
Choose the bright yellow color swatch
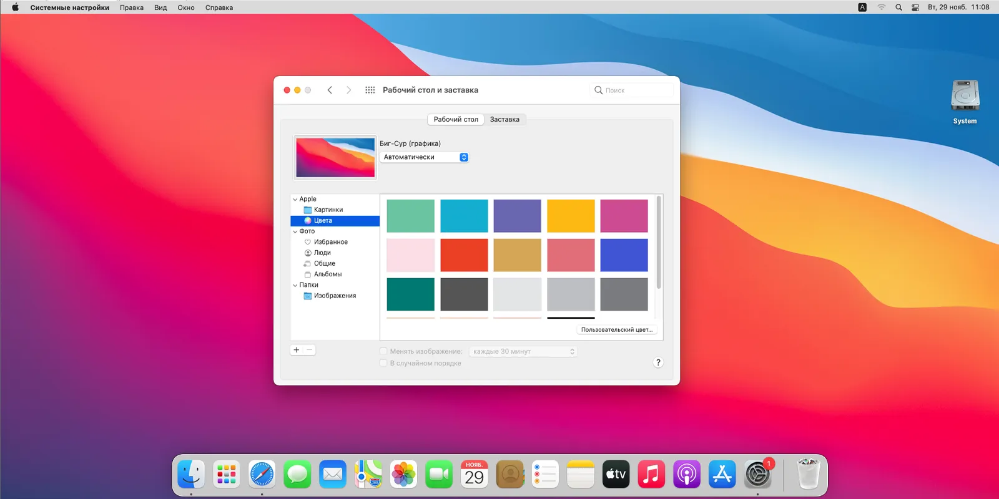click(x=571, y=216)
